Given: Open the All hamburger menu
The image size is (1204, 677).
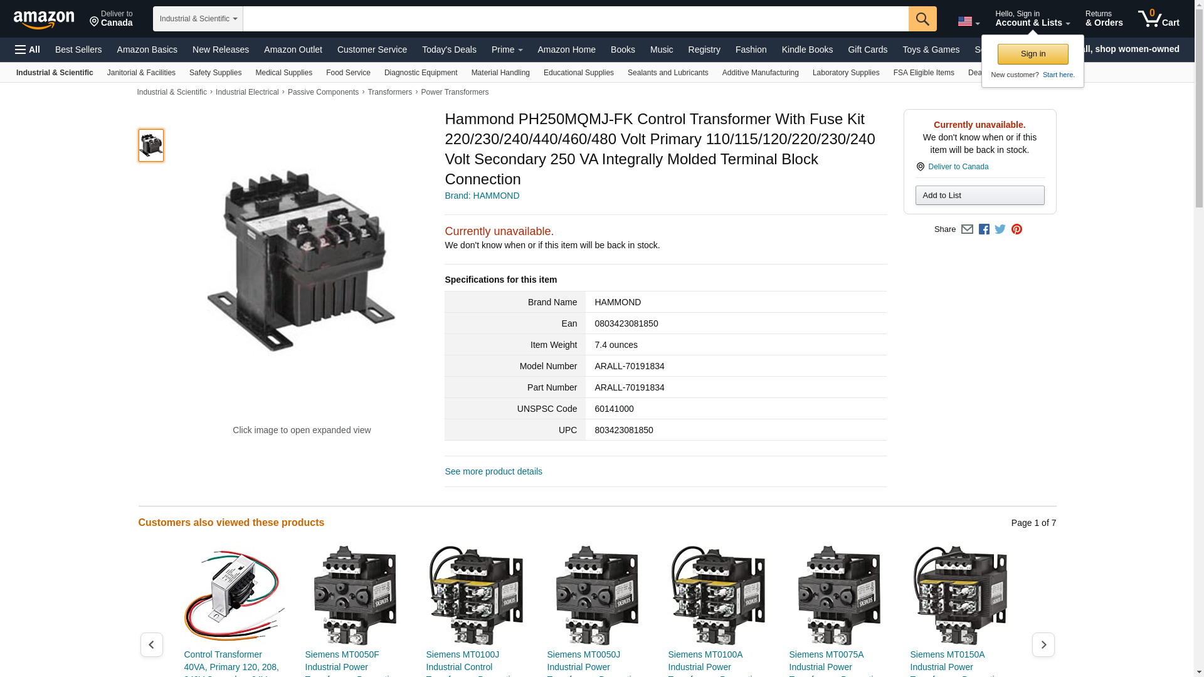Looking at the screenshot, I should [28, 50].
